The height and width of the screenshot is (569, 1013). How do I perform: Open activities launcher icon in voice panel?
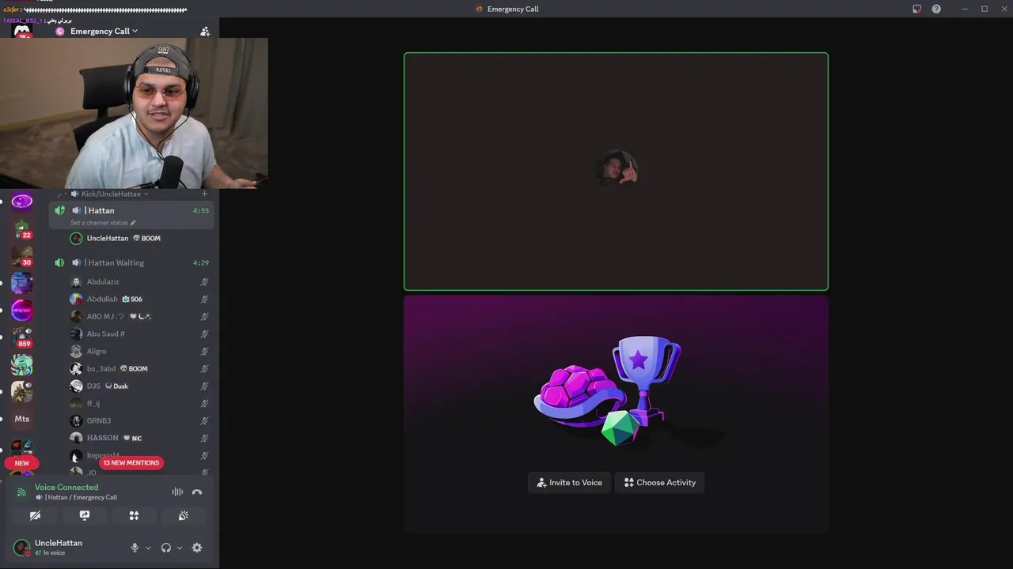[x=134, y=515]
